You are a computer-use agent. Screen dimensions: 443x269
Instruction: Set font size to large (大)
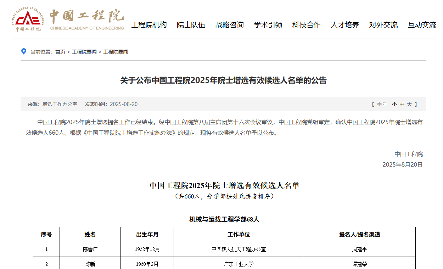(x=409, y=104)
